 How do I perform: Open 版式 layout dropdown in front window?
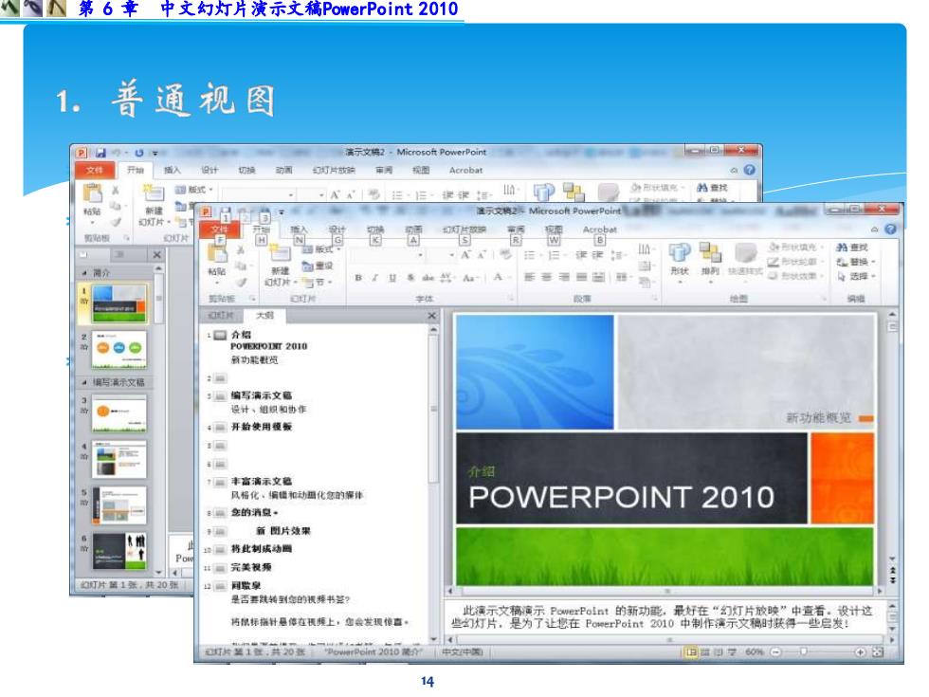[321, 249]
